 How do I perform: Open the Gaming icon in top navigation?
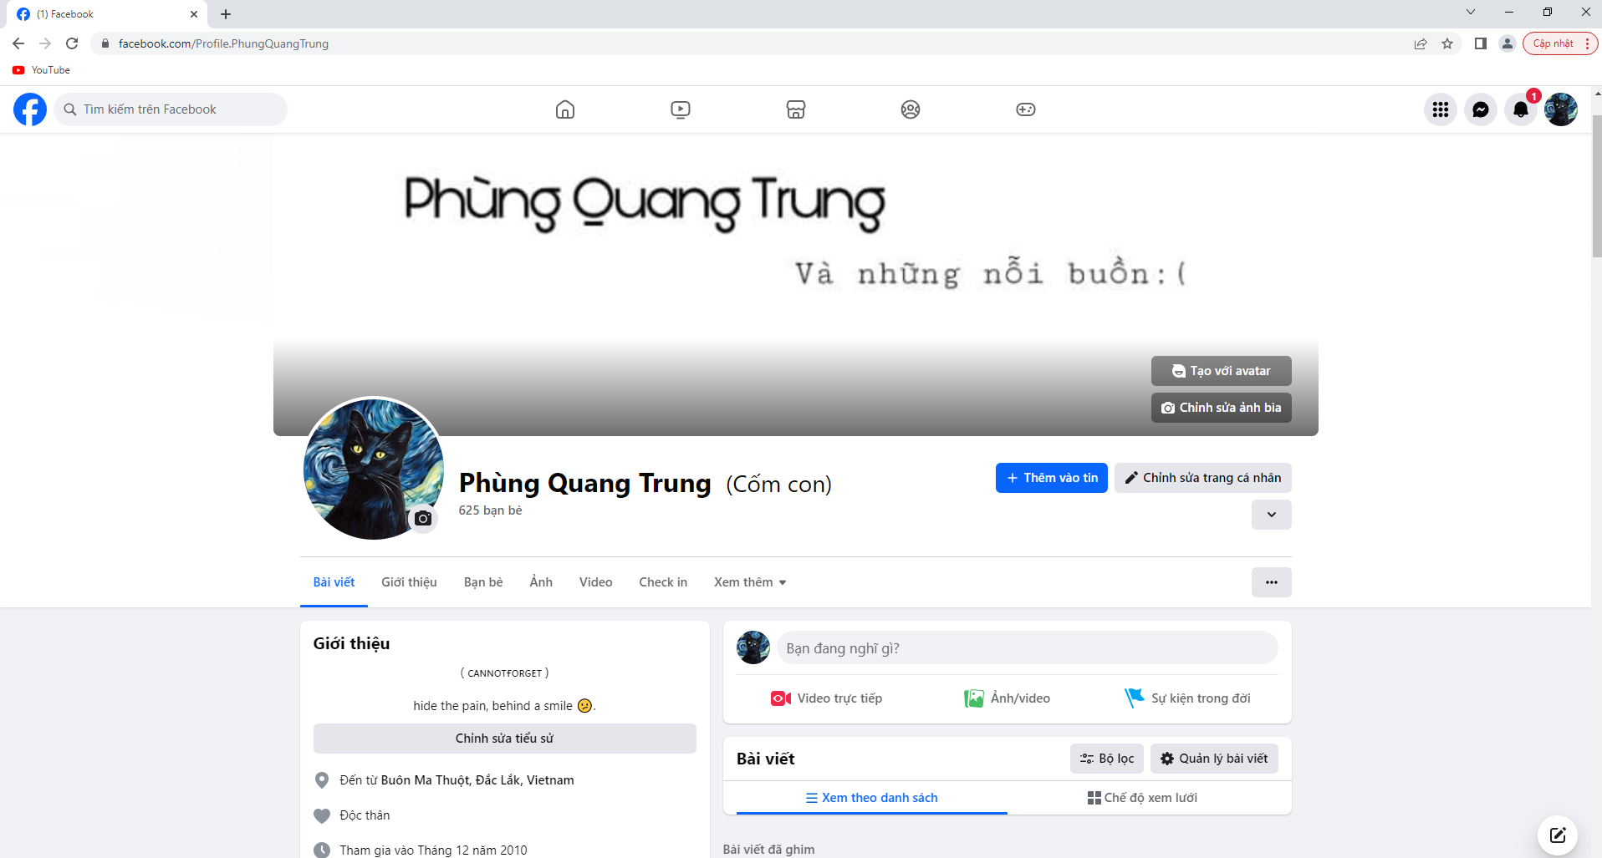click(1026, 109)
